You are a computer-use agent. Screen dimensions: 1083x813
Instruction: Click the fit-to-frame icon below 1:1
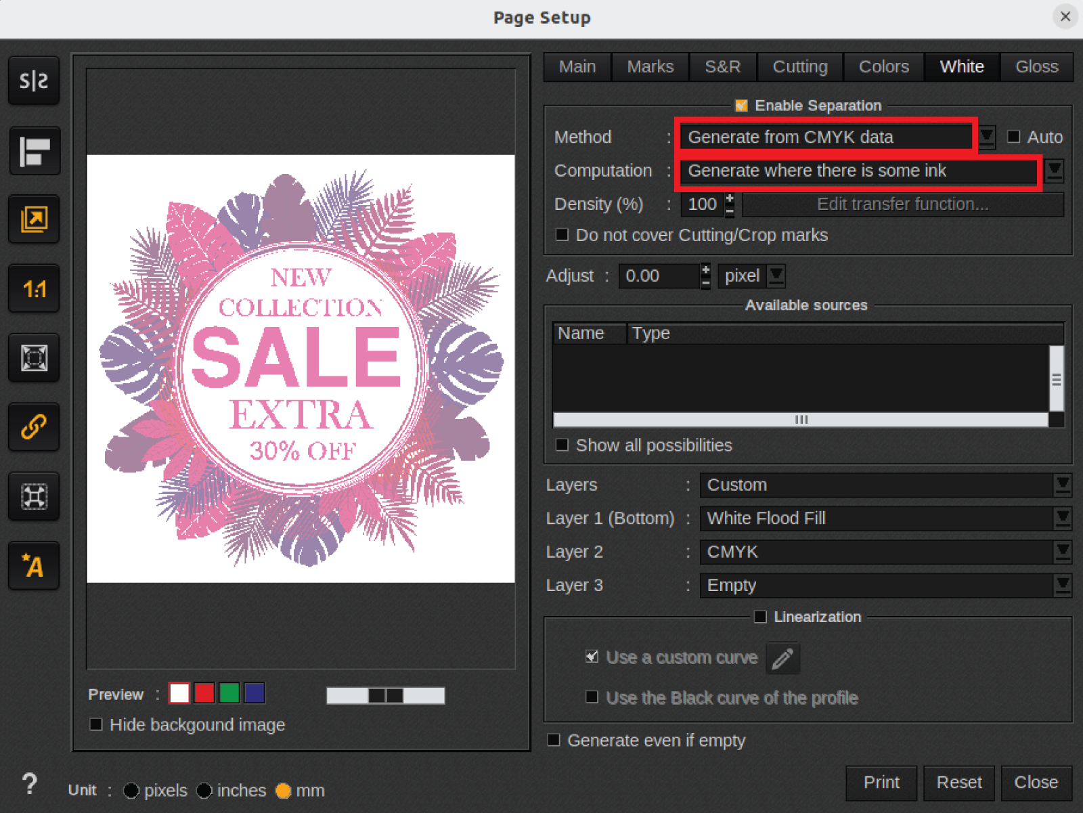[x=34, y=358]
